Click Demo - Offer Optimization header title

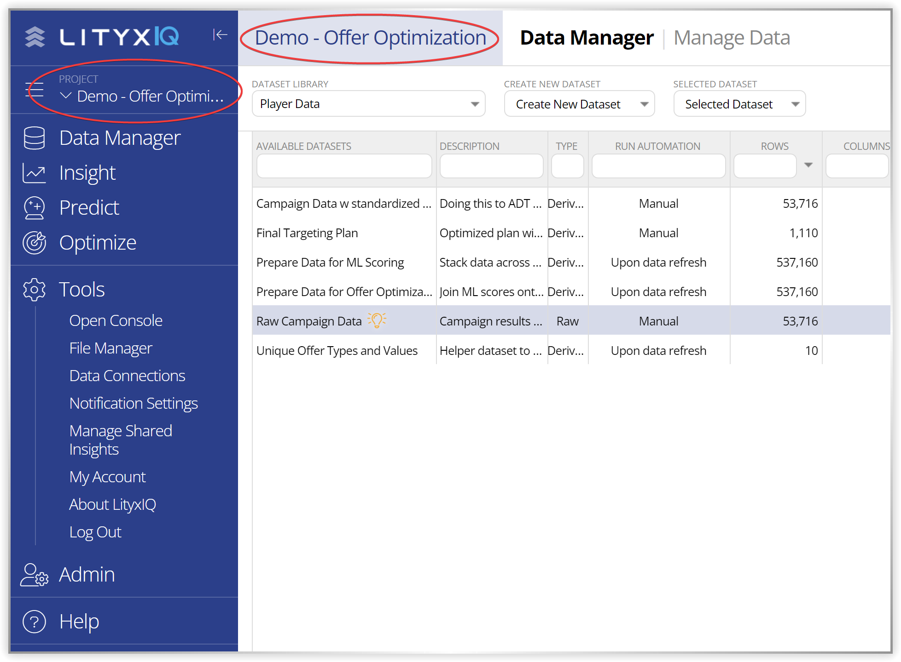(371, 38)
